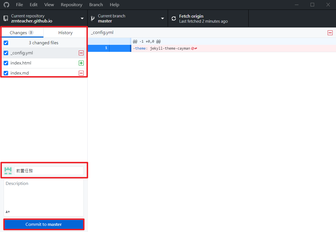Switch to the History tab

(x=65, y=33)
